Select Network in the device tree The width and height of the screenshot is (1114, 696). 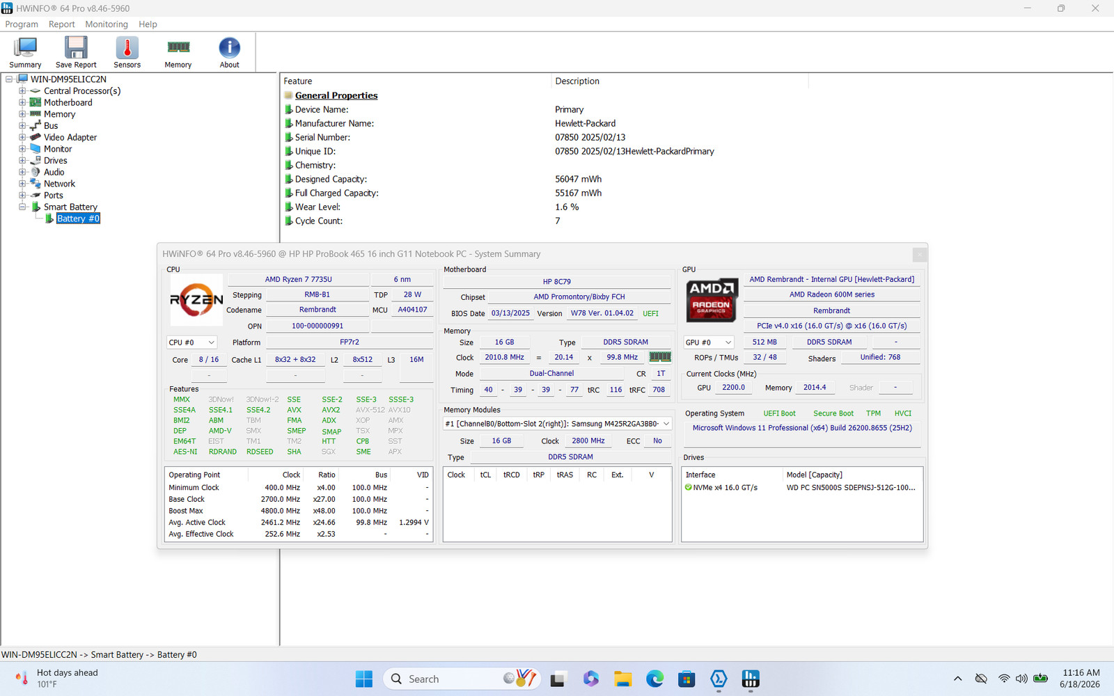(59, 184)
